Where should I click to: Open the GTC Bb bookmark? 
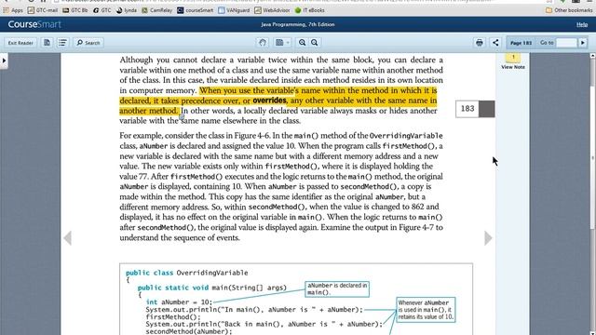(75, 10)
